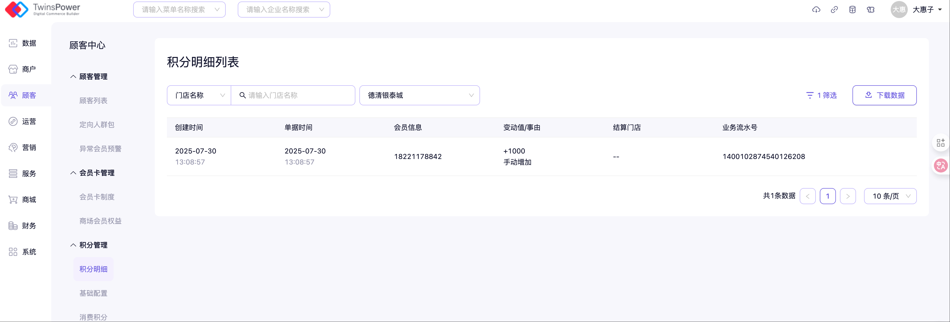Image resolution: width=950 pixels, height=322 pixels.
Task: Click the ticket icon in top header
Action: pyautogui.click(x=870, y=10)
